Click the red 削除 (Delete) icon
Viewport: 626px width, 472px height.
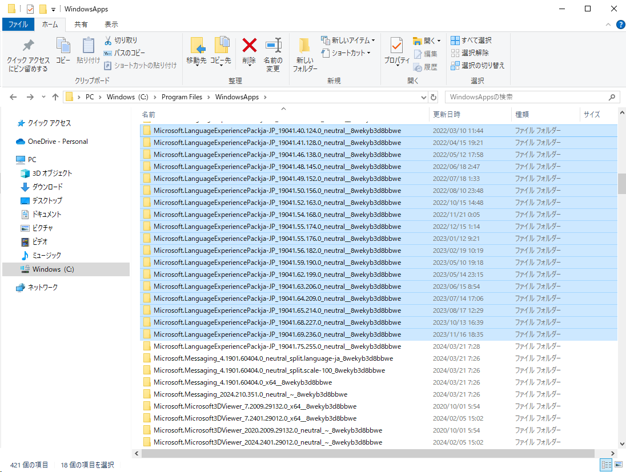coord(249,46)
